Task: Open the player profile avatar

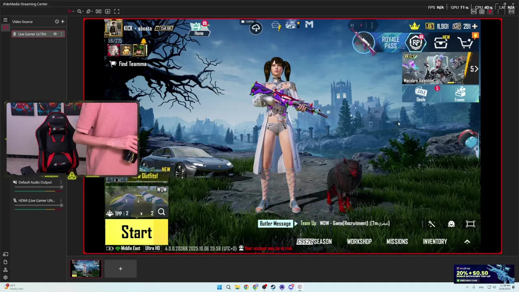Action: tap(114, 28)
